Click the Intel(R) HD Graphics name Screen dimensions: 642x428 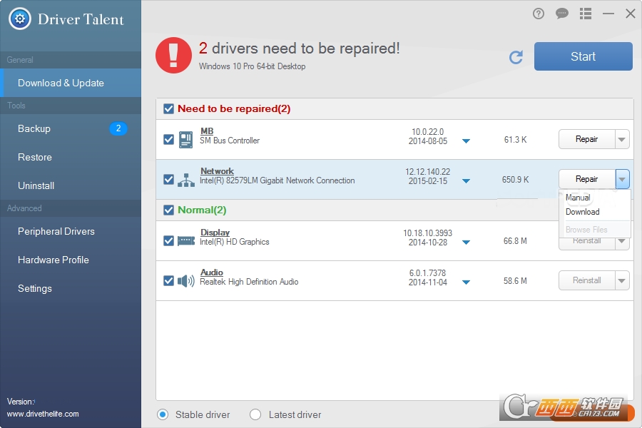pyautogui.click(x=235, y=242)
